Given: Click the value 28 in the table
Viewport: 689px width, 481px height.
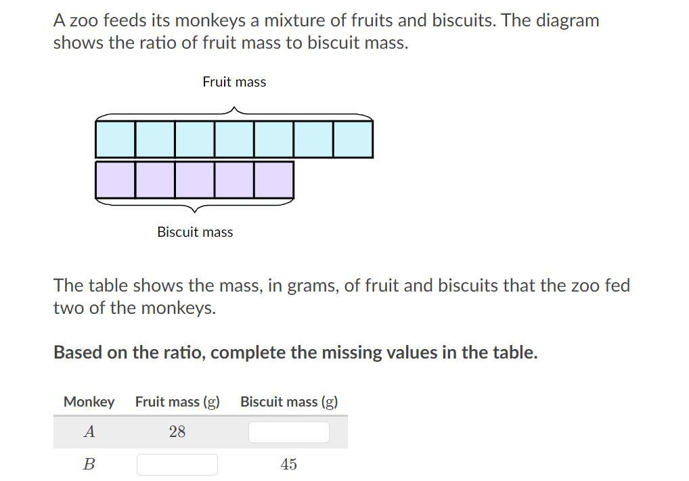Looking at the screenshot, I should click(x=177, y=432).
